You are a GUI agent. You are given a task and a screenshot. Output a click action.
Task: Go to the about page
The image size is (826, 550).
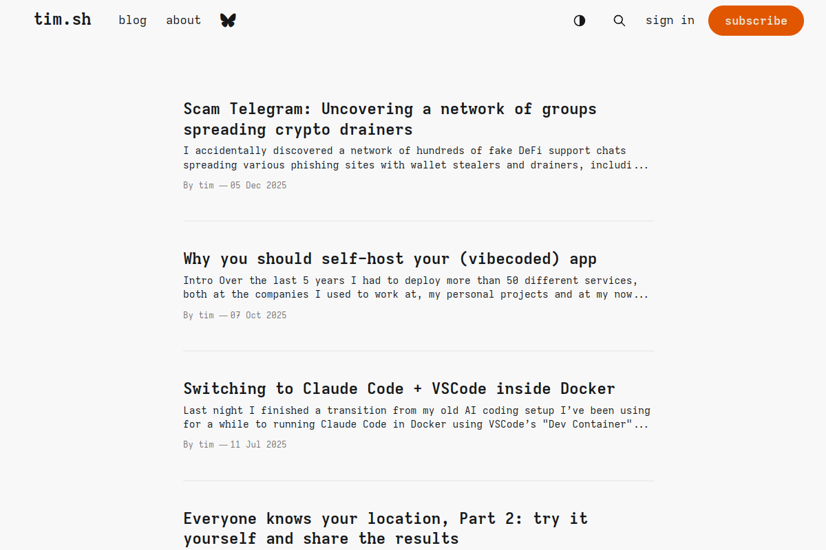point(183,21)
